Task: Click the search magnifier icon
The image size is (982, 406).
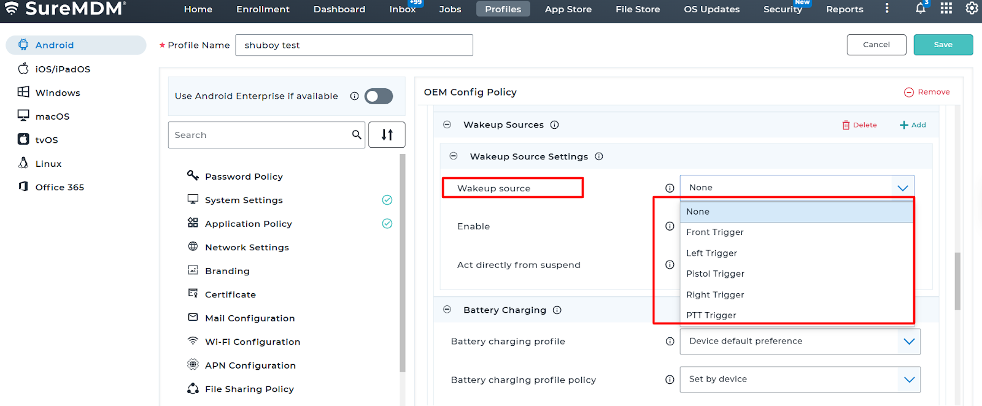Action: (x=357, y=135)
